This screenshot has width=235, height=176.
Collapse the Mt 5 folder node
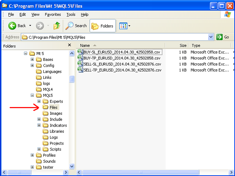26,53
